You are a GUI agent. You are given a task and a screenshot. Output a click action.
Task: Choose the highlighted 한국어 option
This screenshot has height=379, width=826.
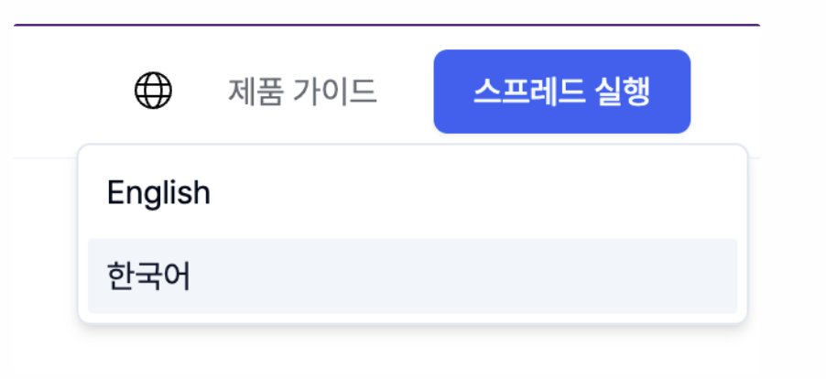[412, 276]
